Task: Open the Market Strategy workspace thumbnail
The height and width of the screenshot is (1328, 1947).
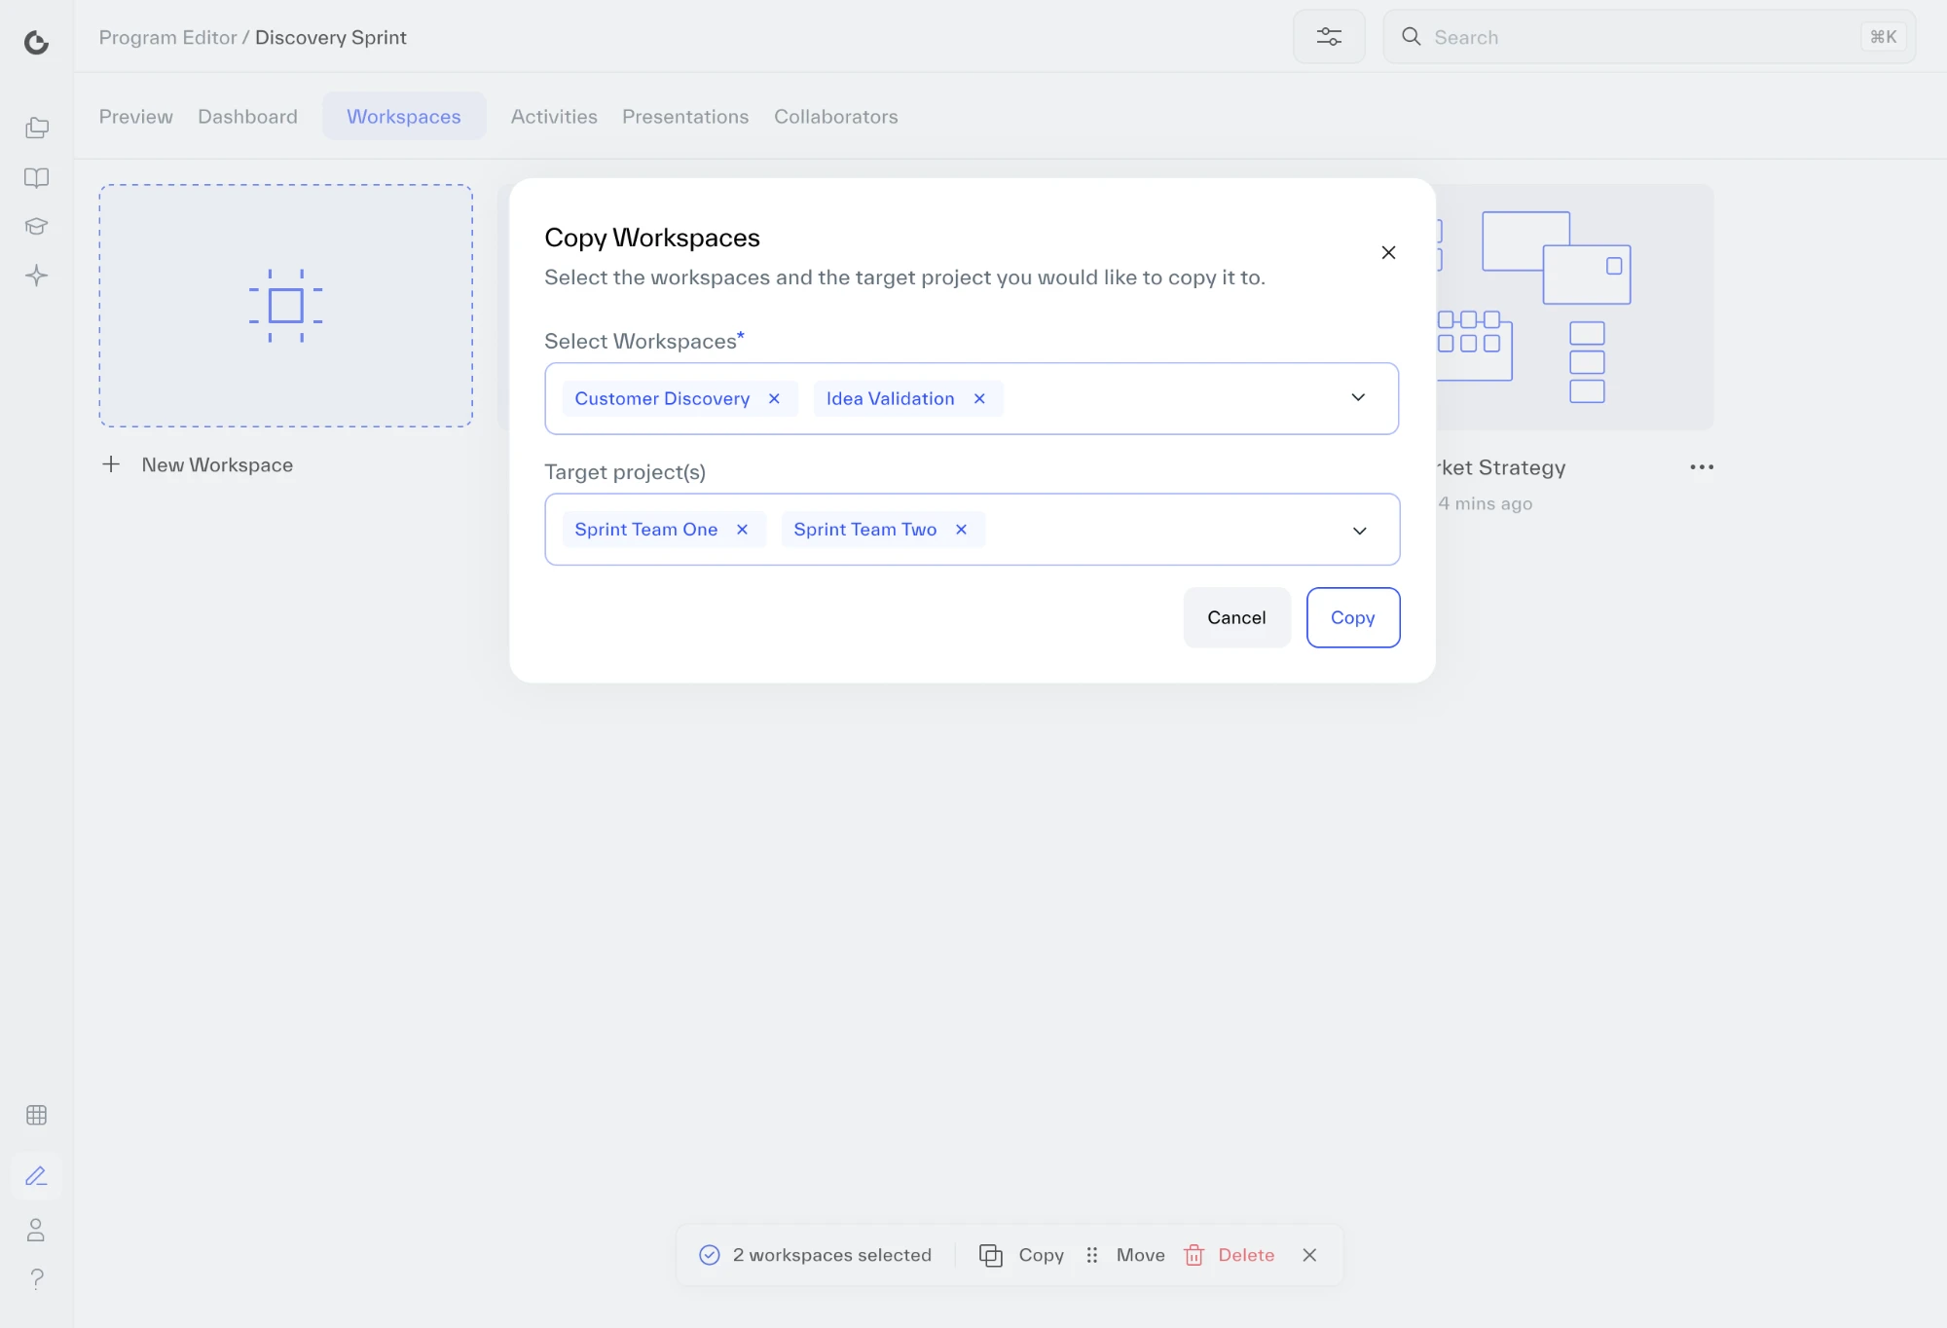Action: point(1574,306)
